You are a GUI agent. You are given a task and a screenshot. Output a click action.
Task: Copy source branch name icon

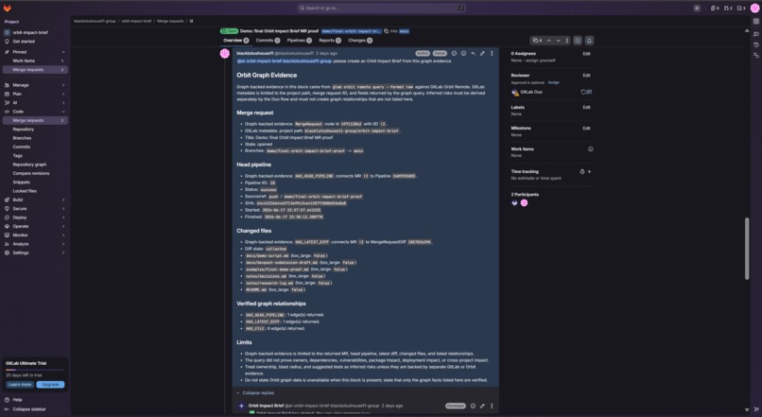click(387, 30)
